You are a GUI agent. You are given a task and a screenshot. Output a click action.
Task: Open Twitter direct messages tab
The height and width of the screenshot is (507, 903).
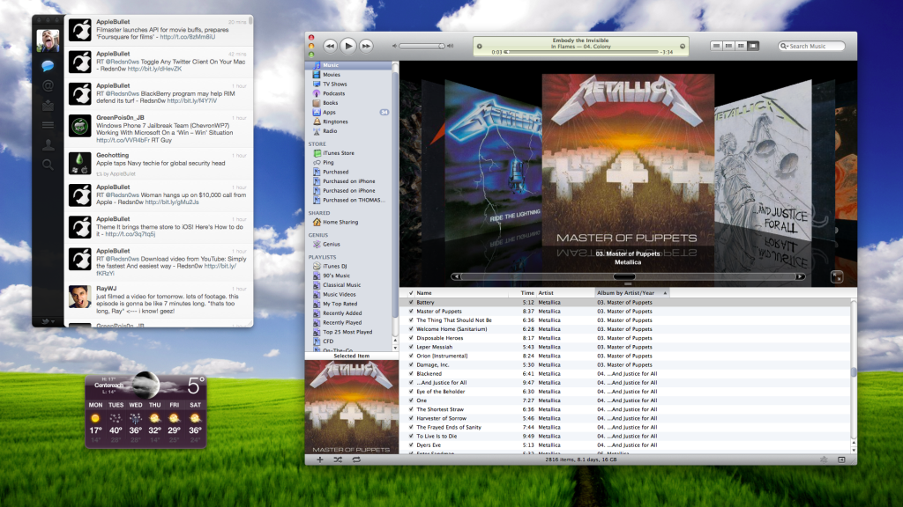tap(48, 106)
